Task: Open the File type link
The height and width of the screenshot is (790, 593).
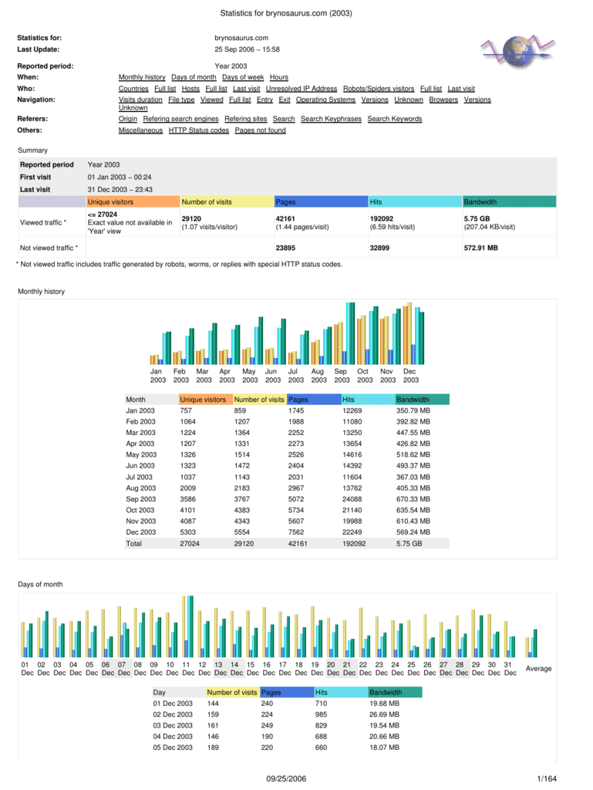Action: pos(181,100)
